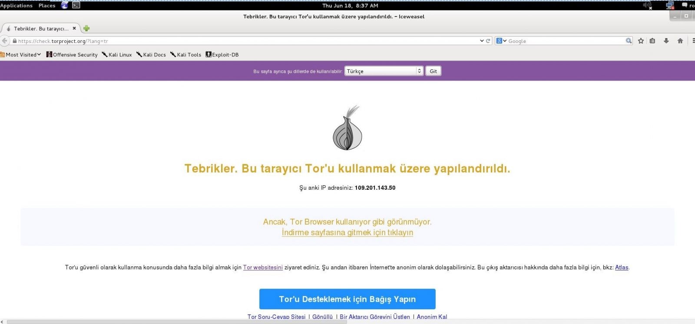Open the Exploit-DB bookmark

tap(222, 55)
